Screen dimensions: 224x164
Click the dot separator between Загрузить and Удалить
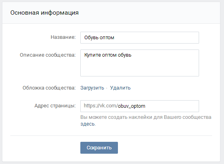[107, 88]
